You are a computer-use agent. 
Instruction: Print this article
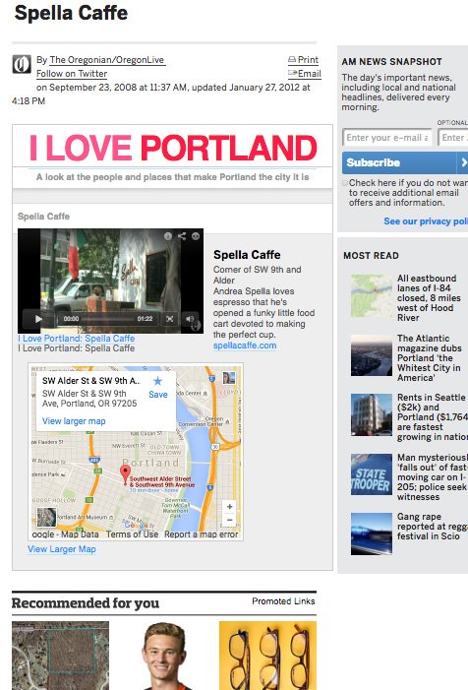(303, 60)
